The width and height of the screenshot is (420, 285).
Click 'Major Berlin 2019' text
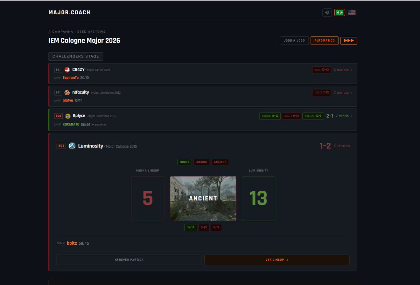click(98, 70)
